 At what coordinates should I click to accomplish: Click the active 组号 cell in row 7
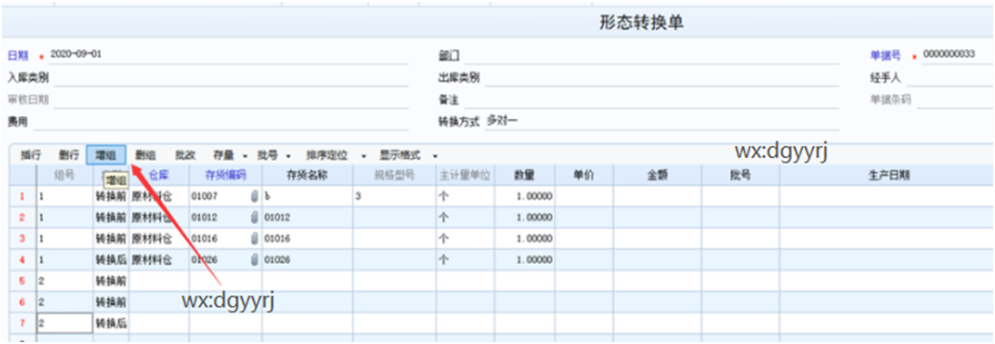tap(65, 323)
